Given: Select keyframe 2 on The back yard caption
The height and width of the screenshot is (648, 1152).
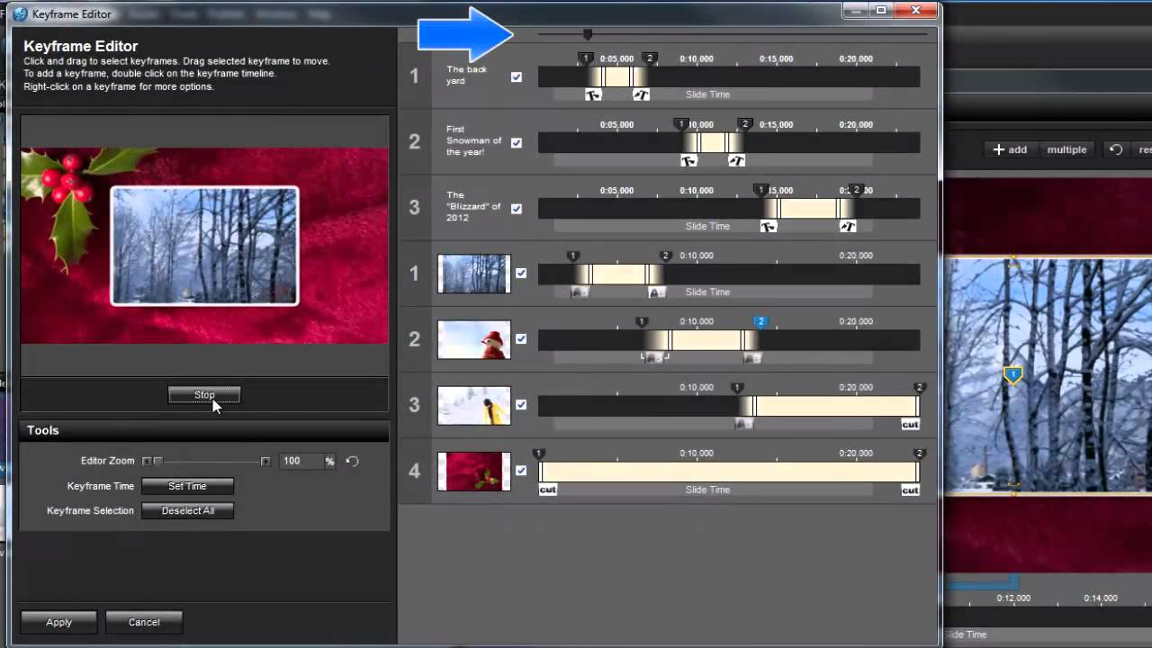Looking at the screenshot, I should coord(650,58).
